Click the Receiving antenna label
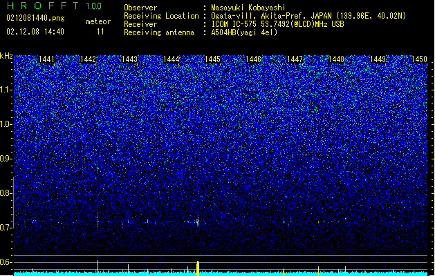The image size is (435, 276). (159, 32)
